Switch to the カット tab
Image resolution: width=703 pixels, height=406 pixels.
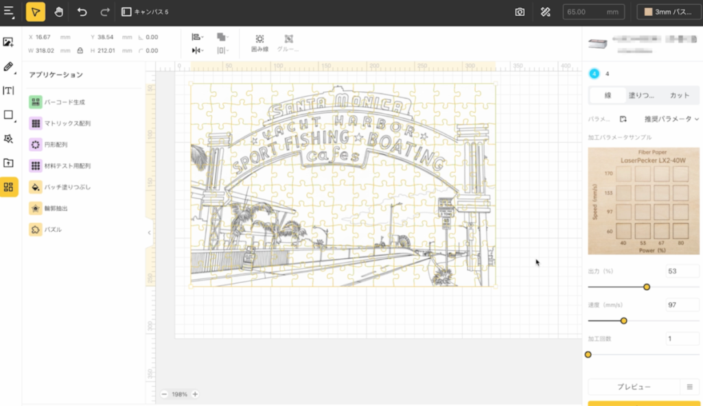(679, 95)
